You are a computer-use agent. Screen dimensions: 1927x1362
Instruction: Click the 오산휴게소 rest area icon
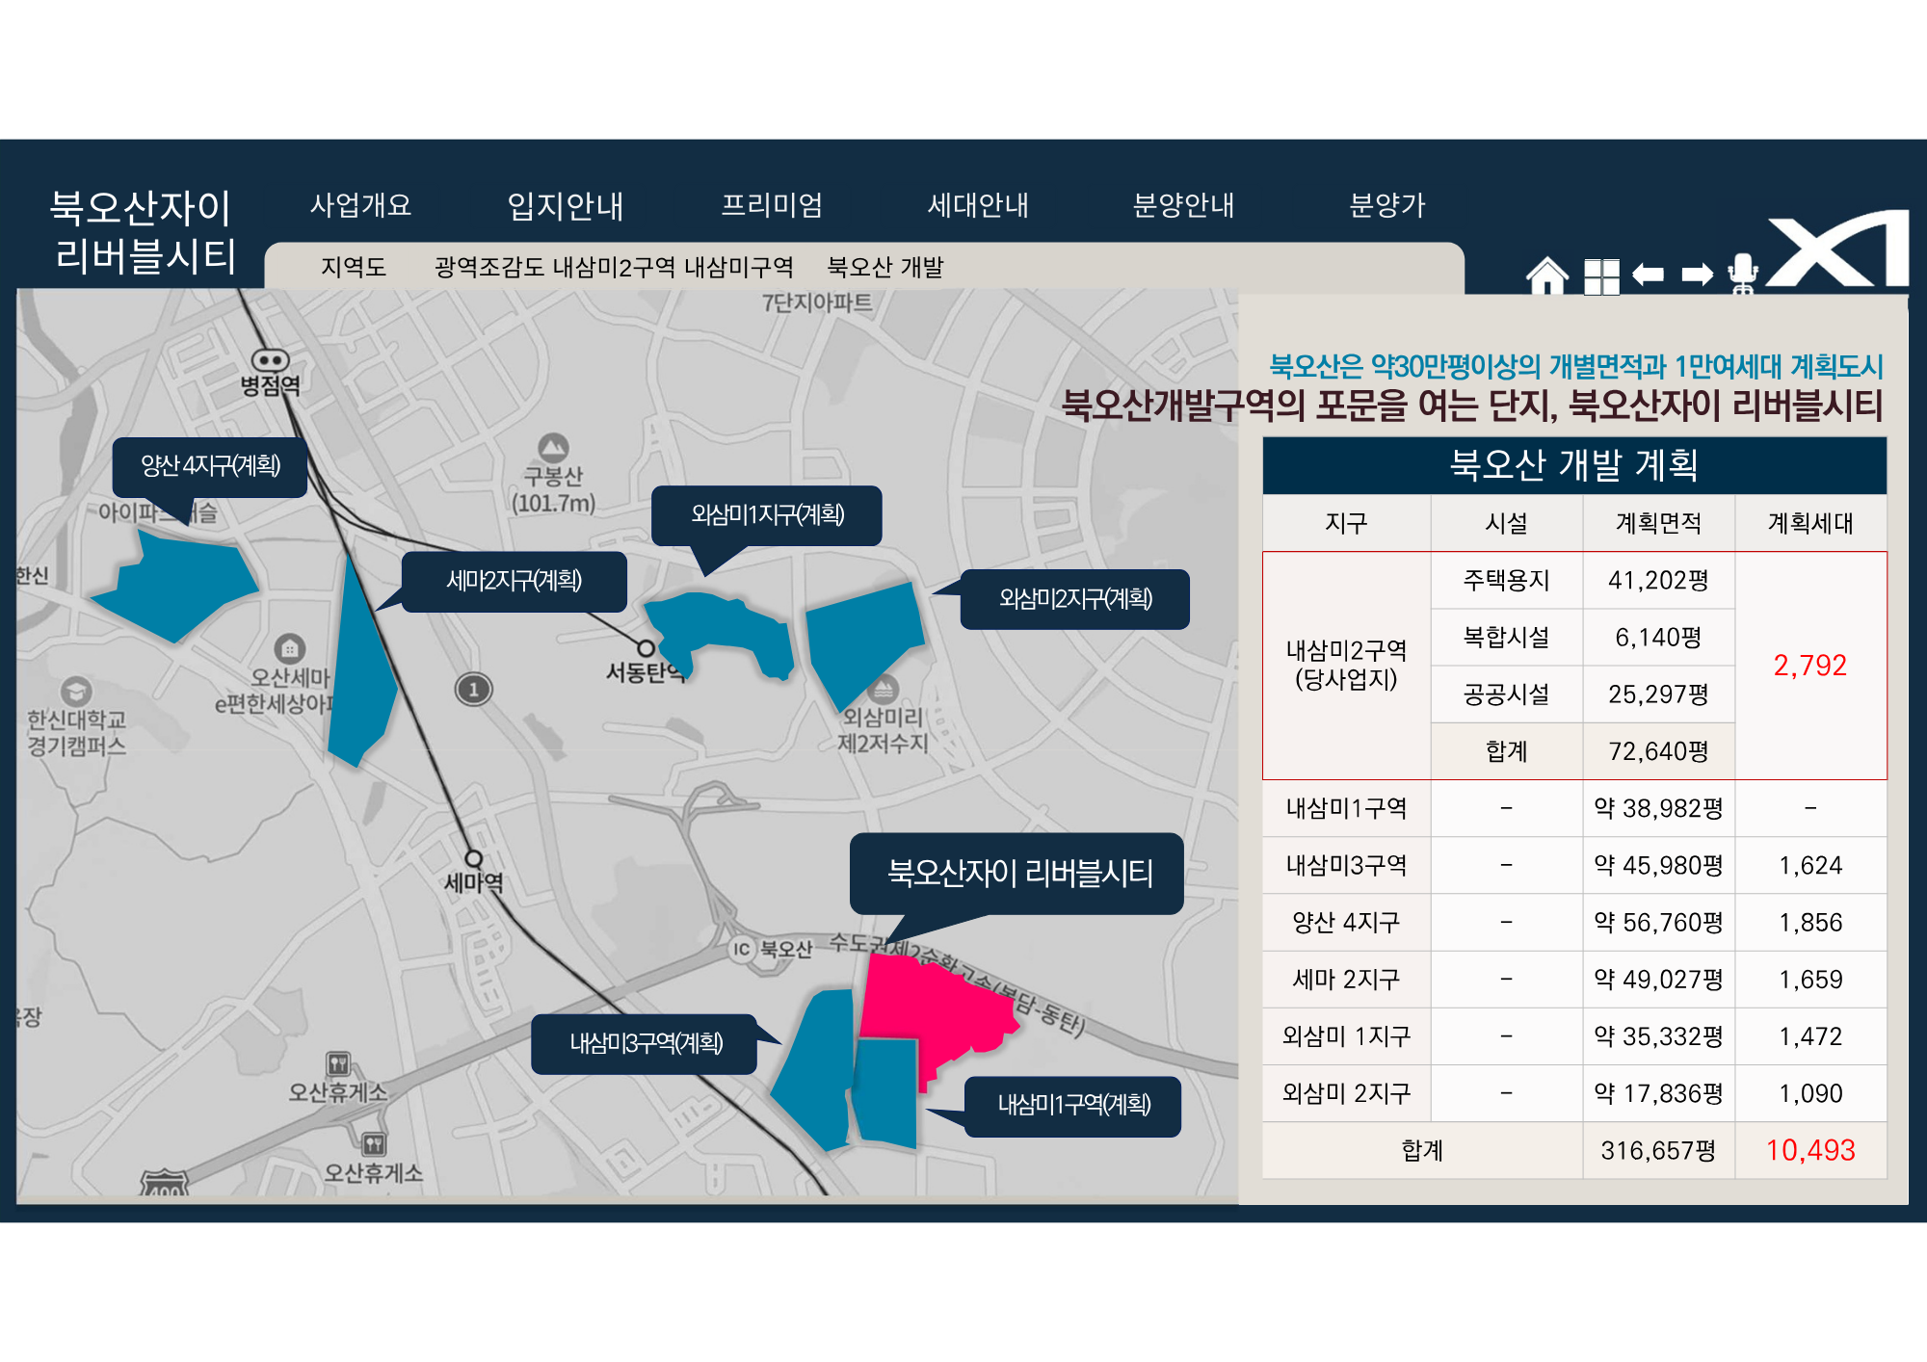coord(338,1064)
